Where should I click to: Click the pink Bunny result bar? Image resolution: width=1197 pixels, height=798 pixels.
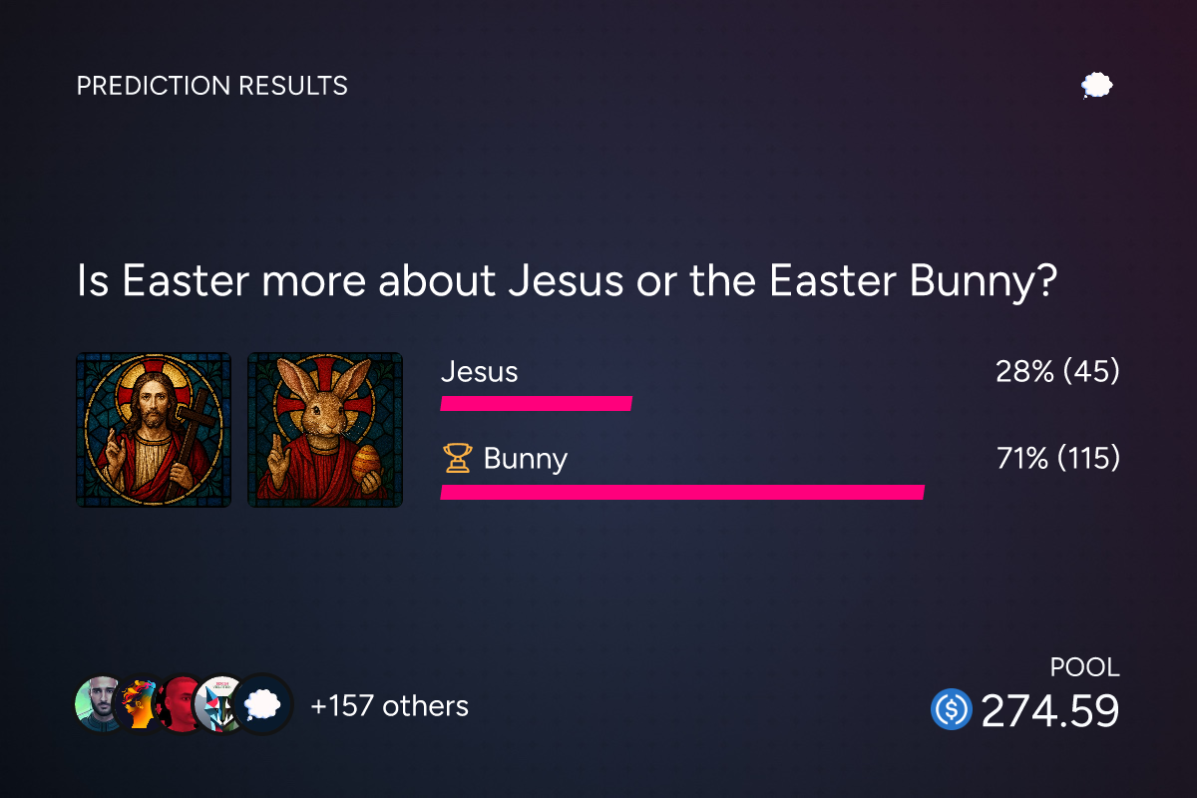(682, 492)
